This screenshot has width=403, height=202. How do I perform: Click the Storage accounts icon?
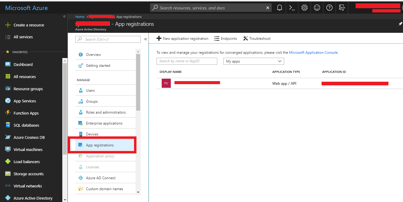[x=8, y=174]
